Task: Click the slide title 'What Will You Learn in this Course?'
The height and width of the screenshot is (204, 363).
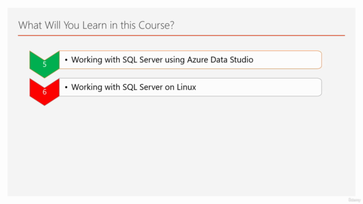Action: [96, 25]
